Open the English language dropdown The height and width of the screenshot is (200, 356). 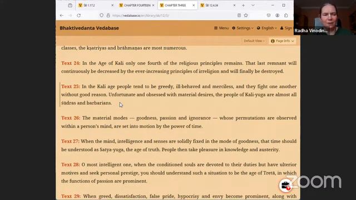(267, 28)
